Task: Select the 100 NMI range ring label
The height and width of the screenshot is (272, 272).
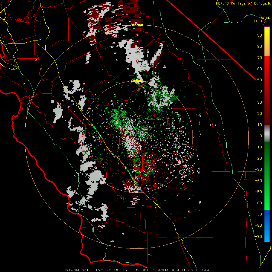Action: 137,25
